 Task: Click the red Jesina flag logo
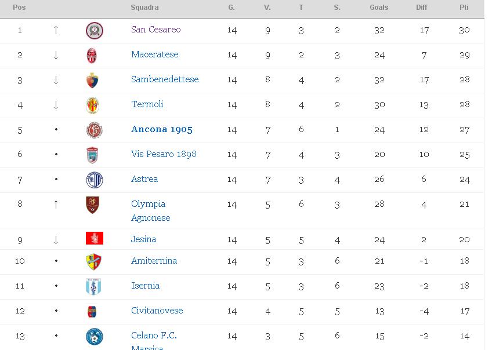click(95, 238)
